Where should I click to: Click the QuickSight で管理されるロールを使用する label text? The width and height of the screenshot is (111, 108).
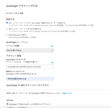(30, 104)
